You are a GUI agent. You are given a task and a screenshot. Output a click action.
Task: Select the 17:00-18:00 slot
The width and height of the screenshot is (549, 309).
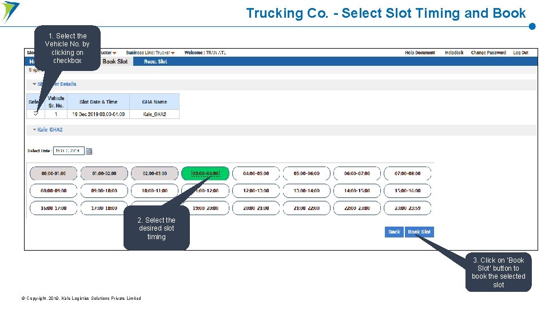[104, 208]
